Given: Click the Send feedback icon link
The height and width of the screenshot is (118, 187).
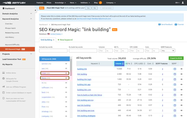Looking at the screenshot, I should coord(167,25).
